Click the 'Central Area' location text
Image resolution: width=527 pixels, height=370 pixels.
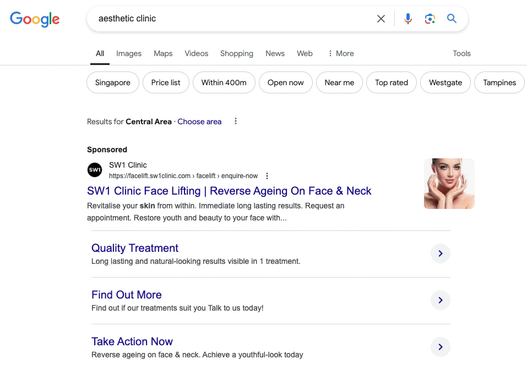point(149,122)
